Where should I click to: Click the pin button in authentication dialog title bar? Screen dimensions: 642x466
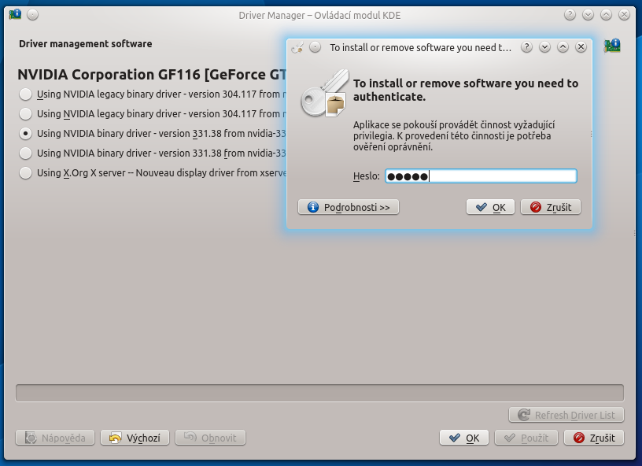coord(315,47)
